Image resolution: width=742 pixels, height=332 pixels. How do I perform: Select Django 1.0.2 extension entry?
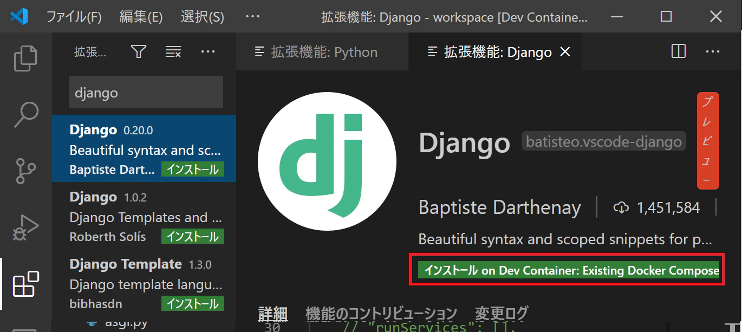144,216
